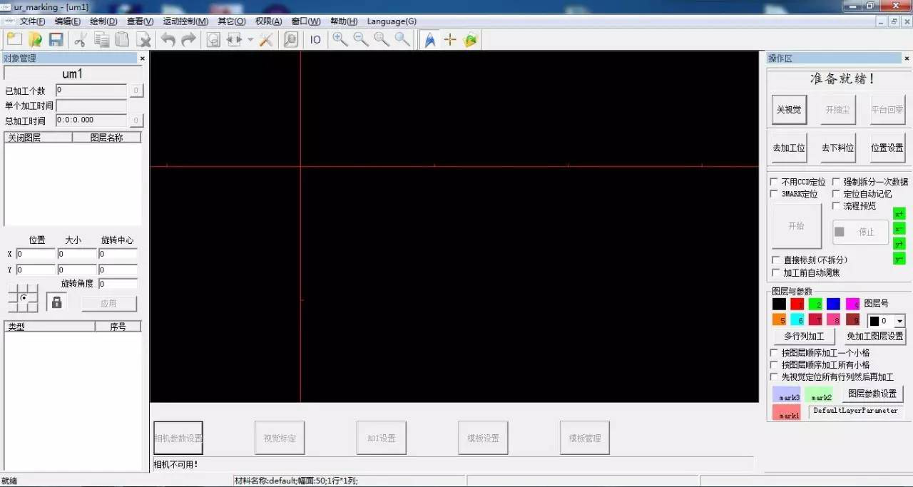Screen dimensions: 913x487
Task: Click the Cut scissors icon
Action: 80,40
